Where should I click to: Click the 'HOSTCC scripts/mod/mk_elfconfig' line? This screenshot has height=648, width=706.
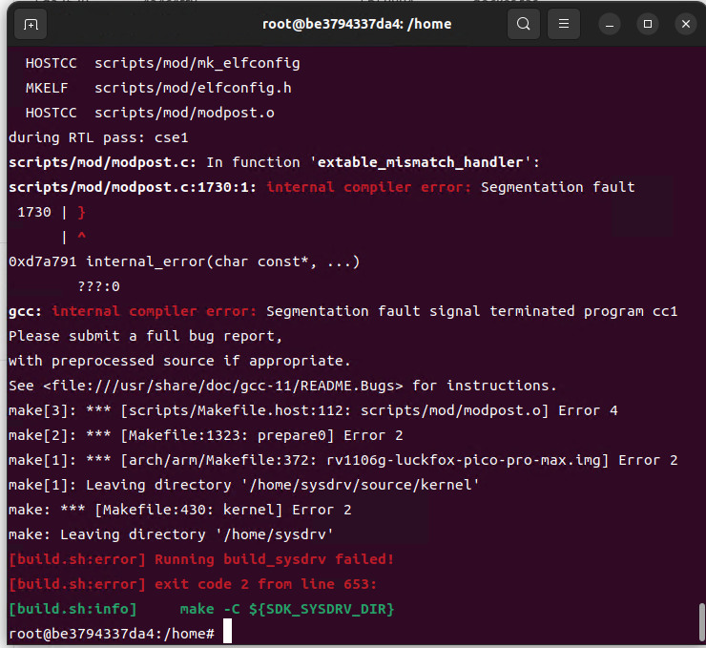(x=163, y=63)
